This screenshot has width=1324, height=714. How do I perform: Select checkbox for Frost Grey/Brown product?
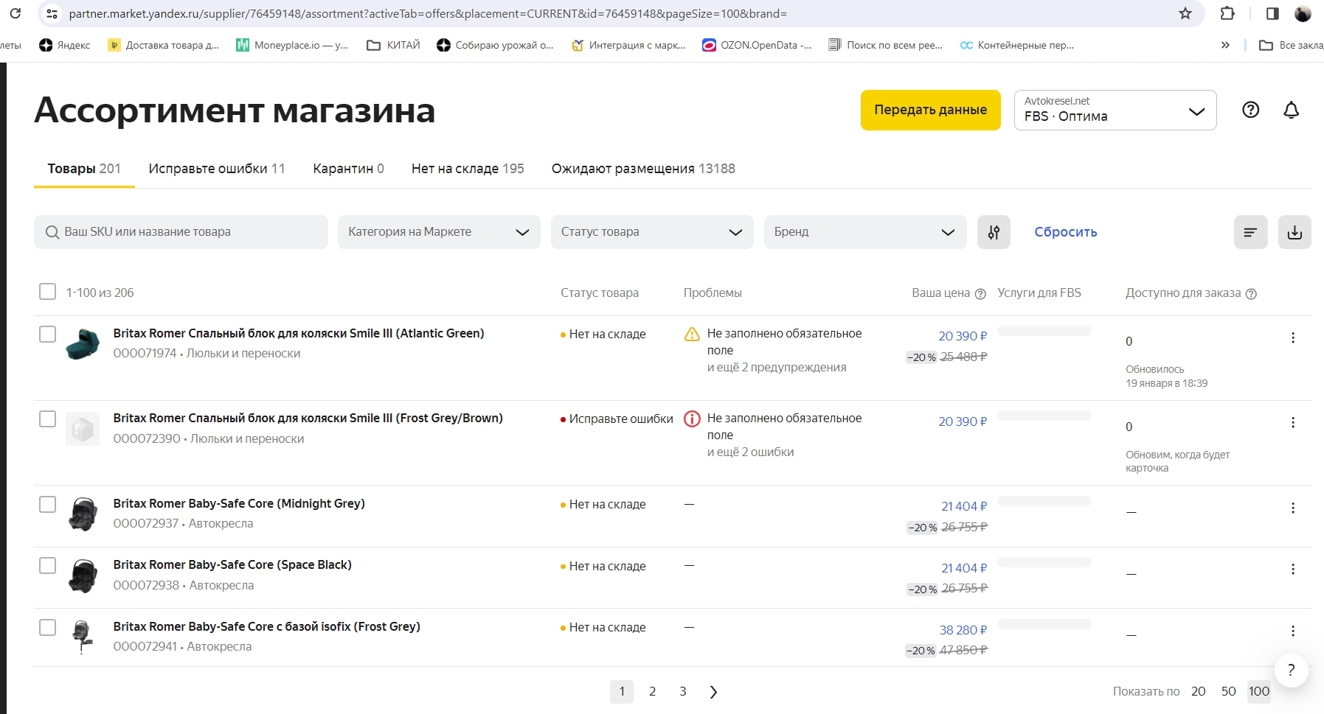point(47,419)
